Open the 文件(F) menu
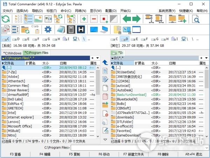Viewport: 210px width, 158px height. (x=8, y=11)
